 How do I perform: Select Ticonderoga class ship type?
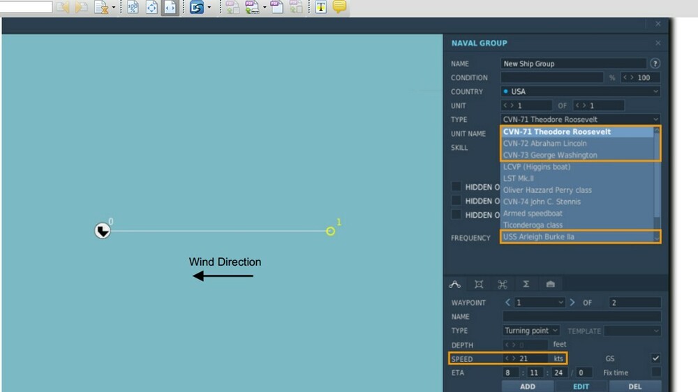(577, 225)
